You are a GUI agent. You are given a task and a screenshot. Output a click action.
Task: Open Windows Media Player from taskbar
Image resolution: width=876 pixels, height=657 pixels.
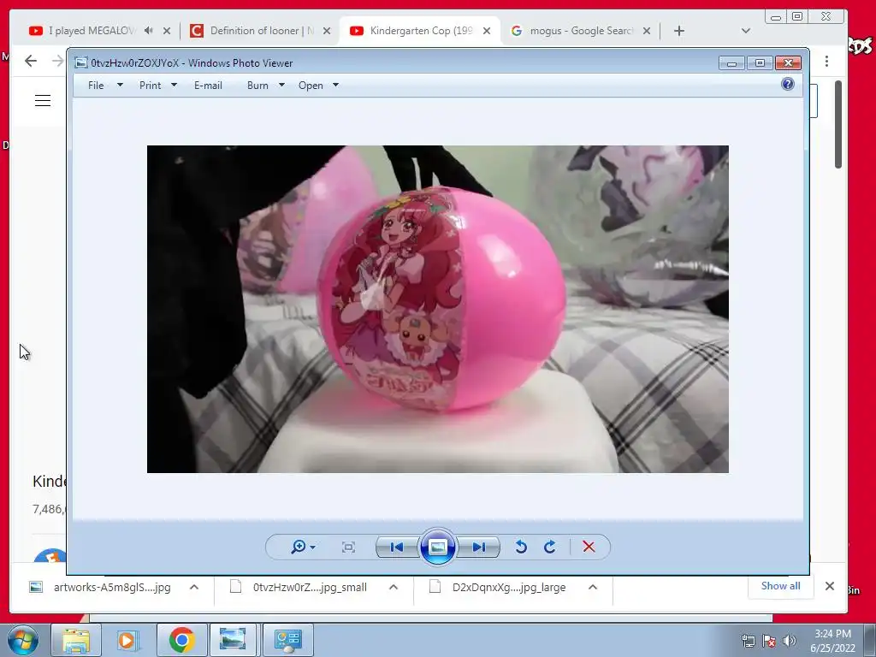[x=127, y=640]
